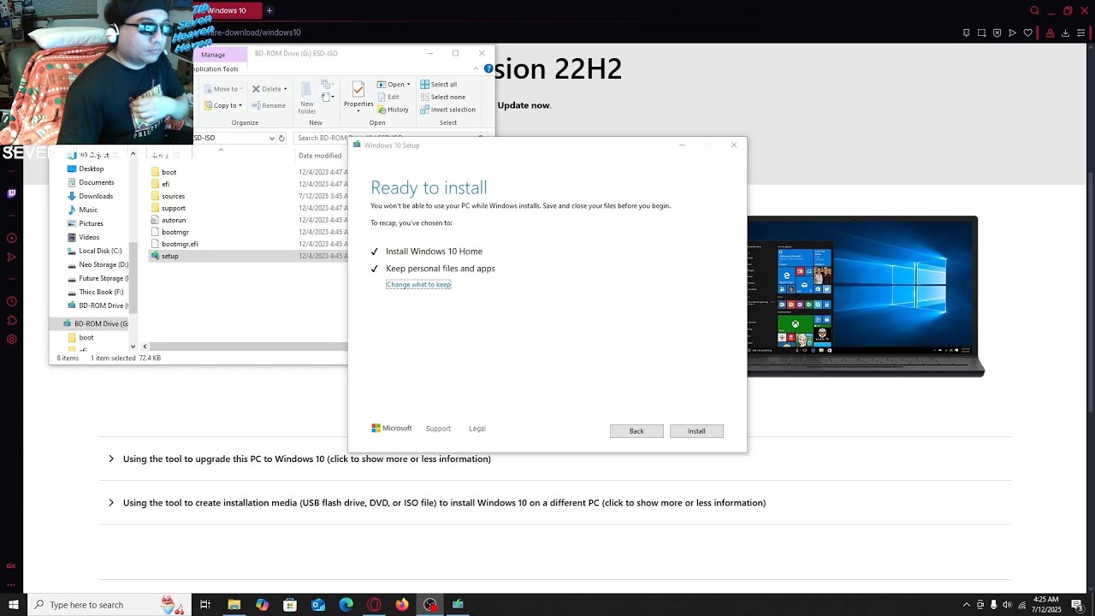Click the browser pin icon in address bar
The image size is (1095, 616).
pyautogui.click(x=966, y=33)
